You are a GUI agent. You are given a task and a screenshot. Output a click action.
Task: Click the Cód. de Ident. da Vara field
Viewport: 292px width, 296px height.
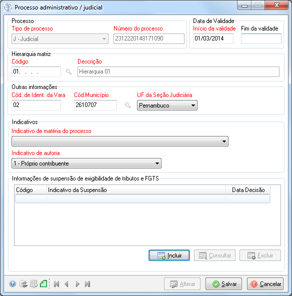click(36, 105)
